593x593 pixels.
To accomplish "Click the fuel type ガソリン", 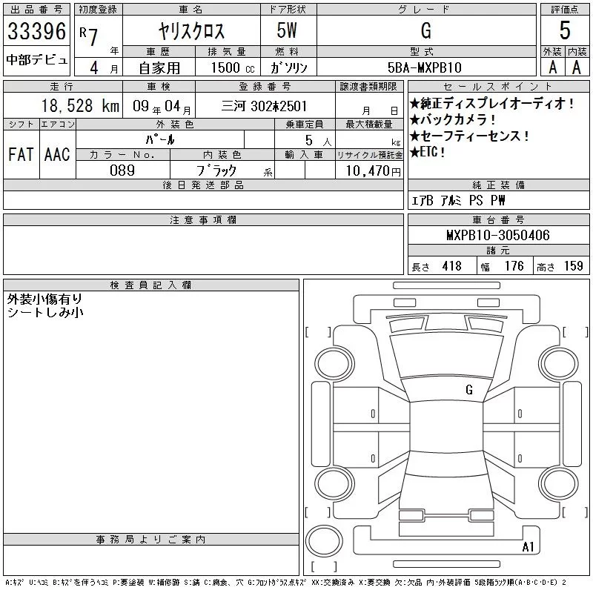I will [x=288, y=67].
